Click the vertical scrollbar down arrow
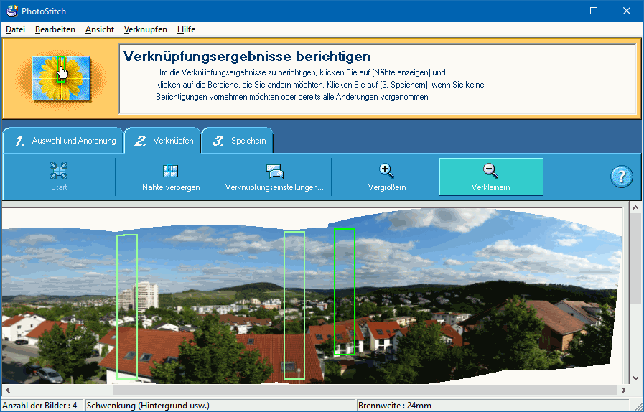The image size is (644, 412). coord(635,378)
